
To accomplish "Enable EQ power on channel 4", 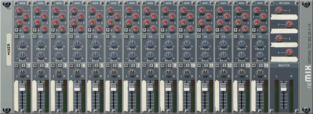I will pos(71,37).
